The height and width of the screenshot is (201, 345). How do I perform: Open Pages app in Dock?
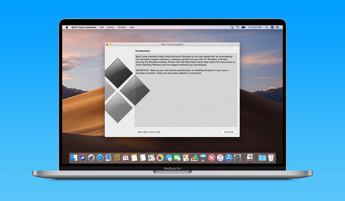(186, 158)
